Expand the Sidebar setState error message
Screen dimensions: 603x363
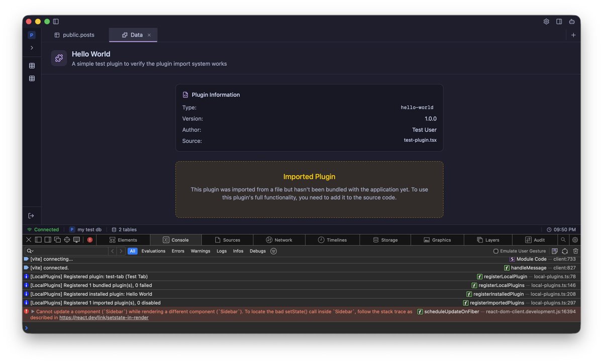click(x=33, y=311)
